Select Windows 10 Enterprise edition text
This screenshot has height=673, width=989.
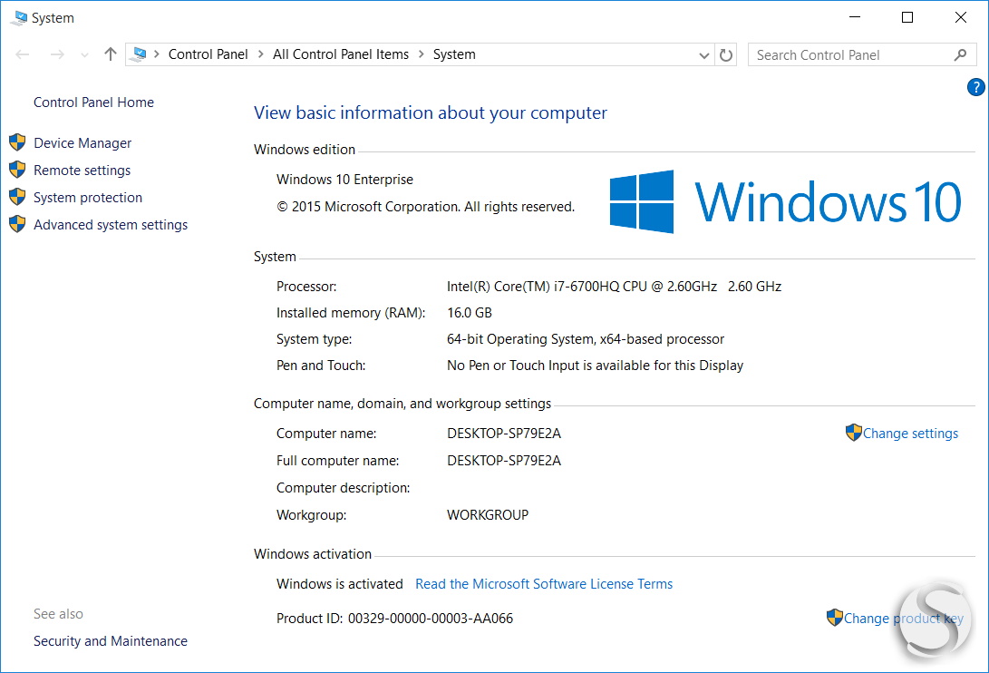[344, 180]
